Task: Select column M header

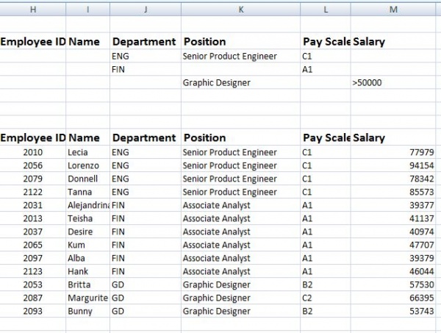Action: point(393,9)
